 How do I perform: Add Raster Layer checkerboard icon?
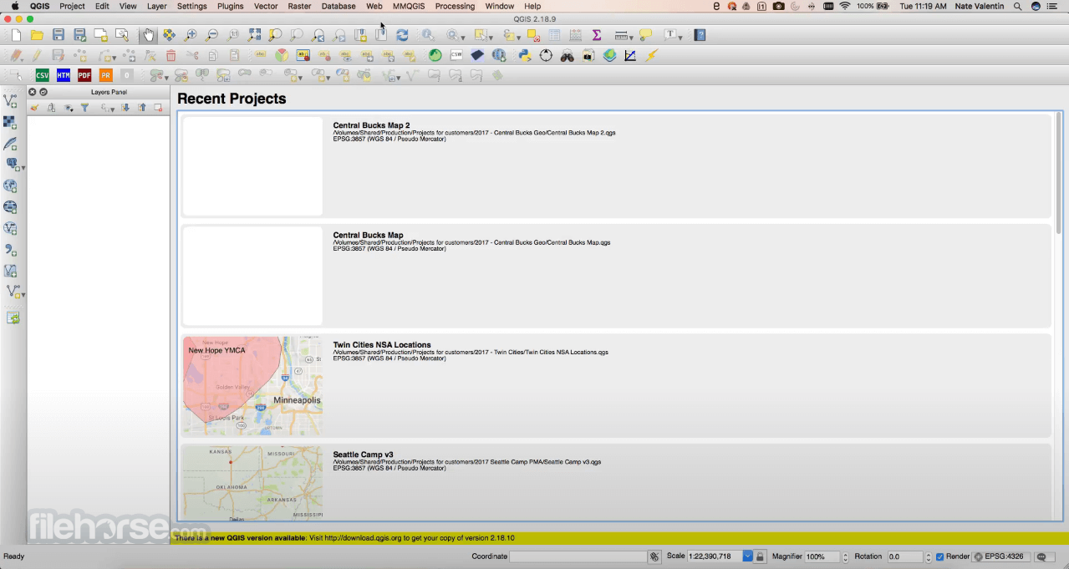coord(10,123)
